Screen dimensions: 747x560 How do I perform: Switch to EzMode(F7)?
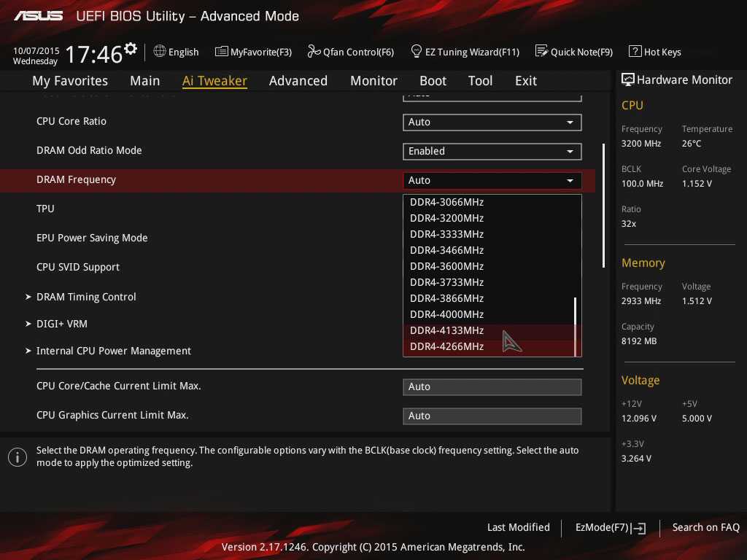(610, 527)
